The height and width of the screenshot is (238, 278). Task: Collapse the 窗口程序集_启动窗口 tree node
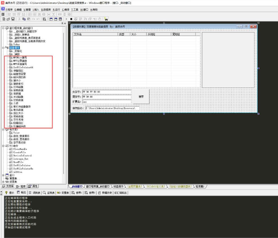(3, 28)
